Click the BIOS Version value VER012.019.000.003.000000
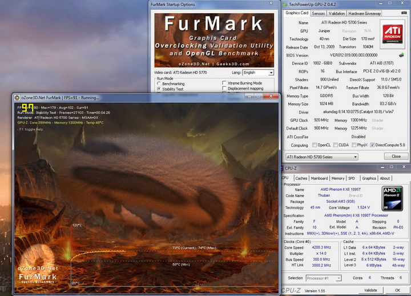The width and height of the screenshot is (411, 296). pos(353,55)
